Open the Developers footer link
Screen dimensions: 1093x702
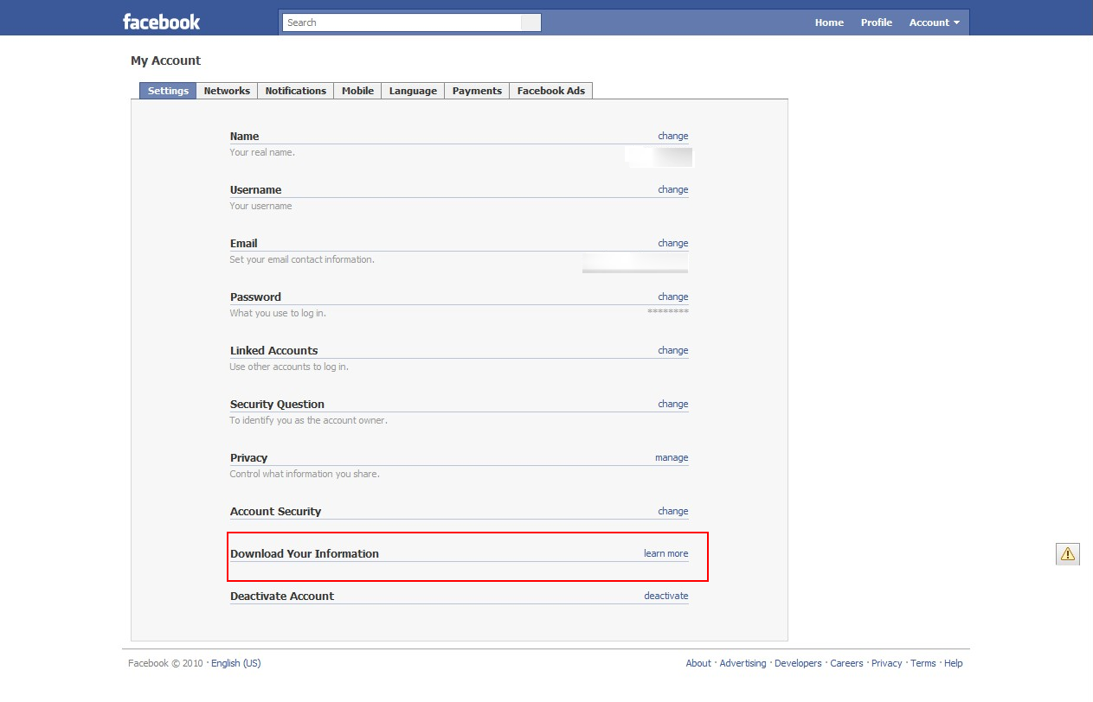click(x=798, y=663)
